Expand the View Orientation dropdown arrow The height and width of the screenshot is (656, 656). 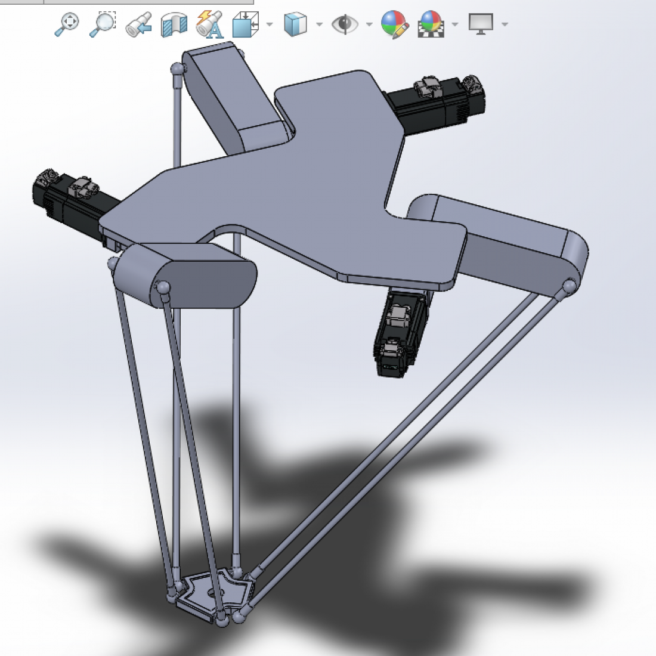pyautogui.click(x=269, y=25)
